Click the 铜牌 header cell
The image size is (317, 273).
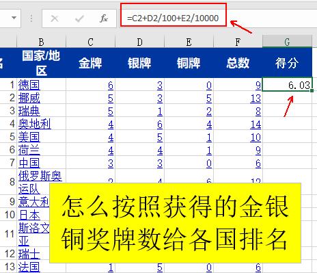(x=189, y=63)
